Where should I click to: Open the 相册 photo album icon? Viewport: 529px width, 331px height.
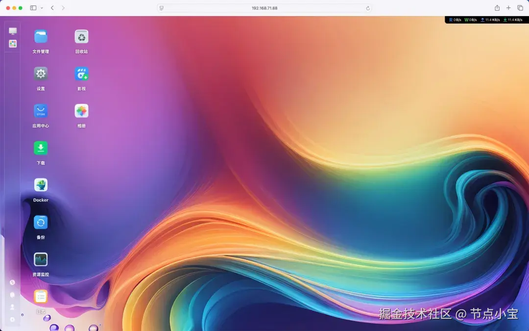(82, 111)
